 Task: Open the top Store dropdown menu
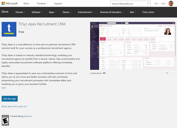click(27, 4)
